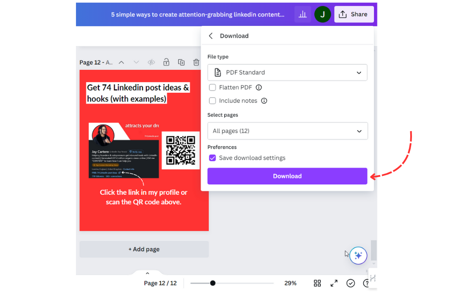
Task: Click the vertical scrollbar thumb
Action: pyautogui.click(x=374, y=250)
